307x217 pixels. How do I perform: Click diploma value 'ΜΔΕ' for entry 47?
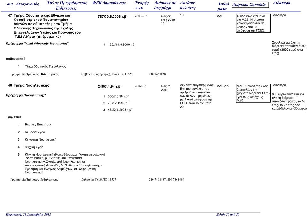[220, 16]
